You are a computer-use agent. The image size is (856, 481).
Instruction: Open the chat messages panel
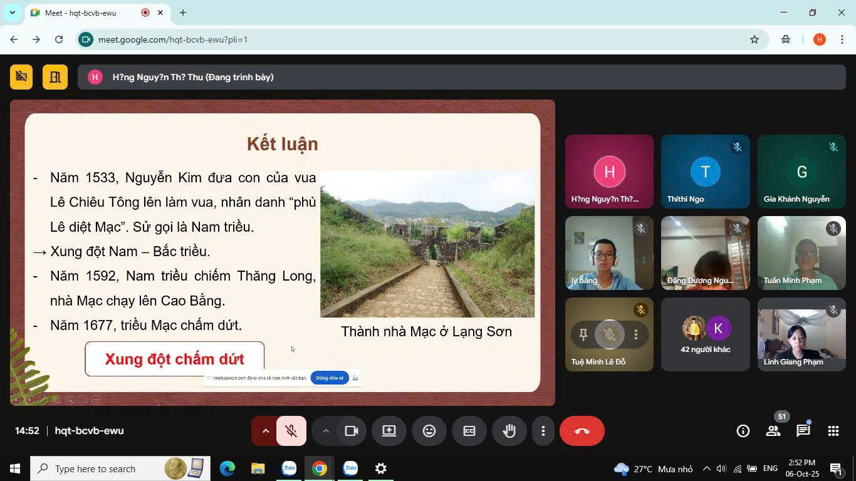tap(803, 431)
